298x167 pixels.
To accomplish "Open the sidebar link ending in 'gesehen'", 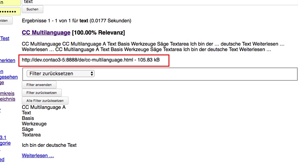I will (x=9, y=77).
